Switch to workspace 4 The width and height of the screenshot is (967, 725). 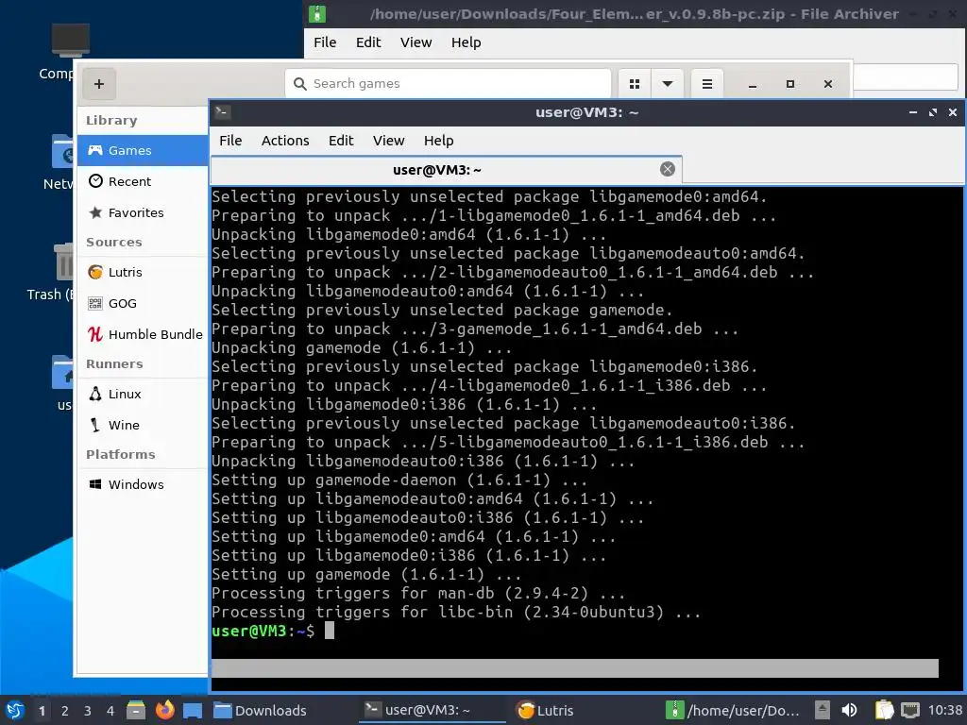pyautogui.click(x=110, y=711)
